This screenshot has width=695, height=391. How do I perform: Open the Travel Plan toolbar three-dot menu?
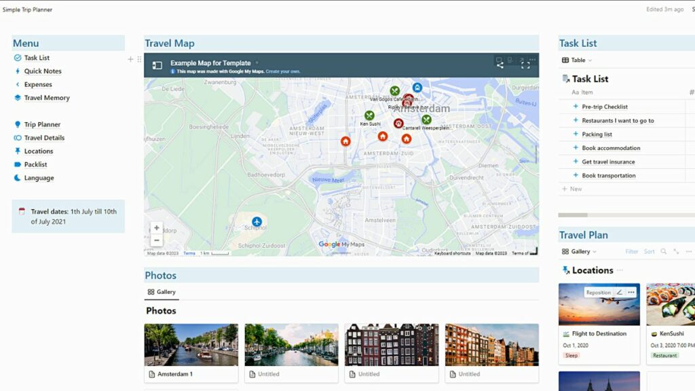click(689, 251)
